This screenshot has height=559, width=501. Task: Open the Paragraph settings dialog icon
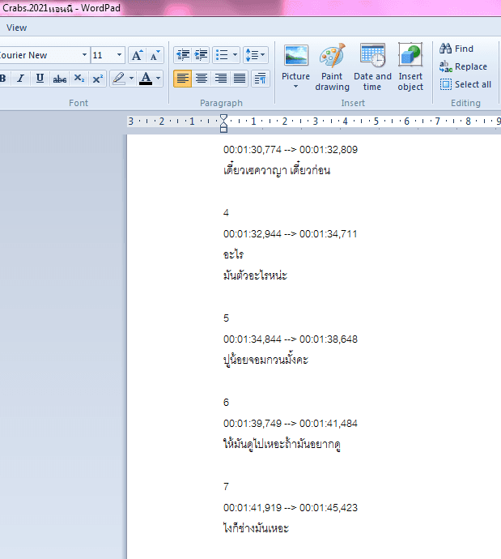point(261,79)
